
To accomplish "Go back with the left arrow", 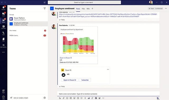I will [2, 2].
